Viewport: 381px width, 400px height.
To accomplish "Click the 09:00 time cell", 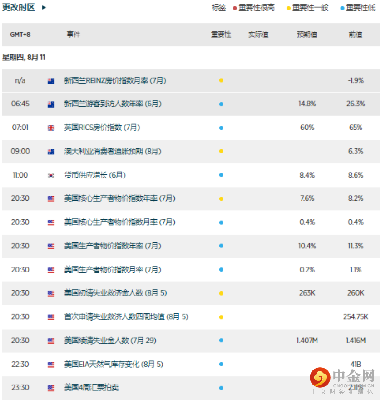I will (x=20, y=151).
